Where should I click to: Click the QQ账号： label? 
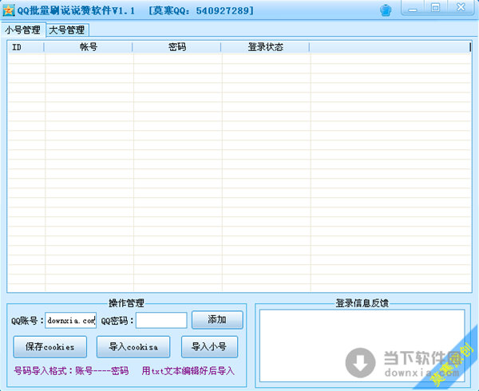coord(27,321)
